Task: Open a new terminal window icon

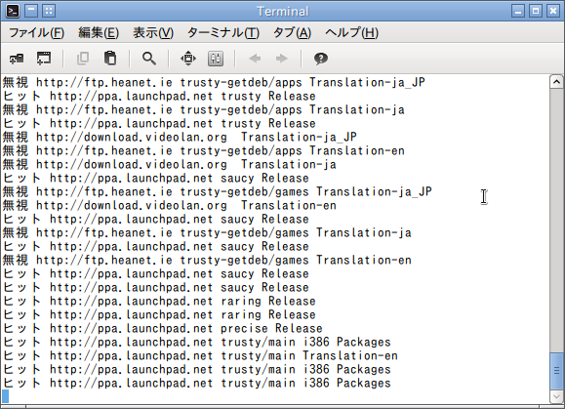Action: pyautogui.click(x=44, y=59)
